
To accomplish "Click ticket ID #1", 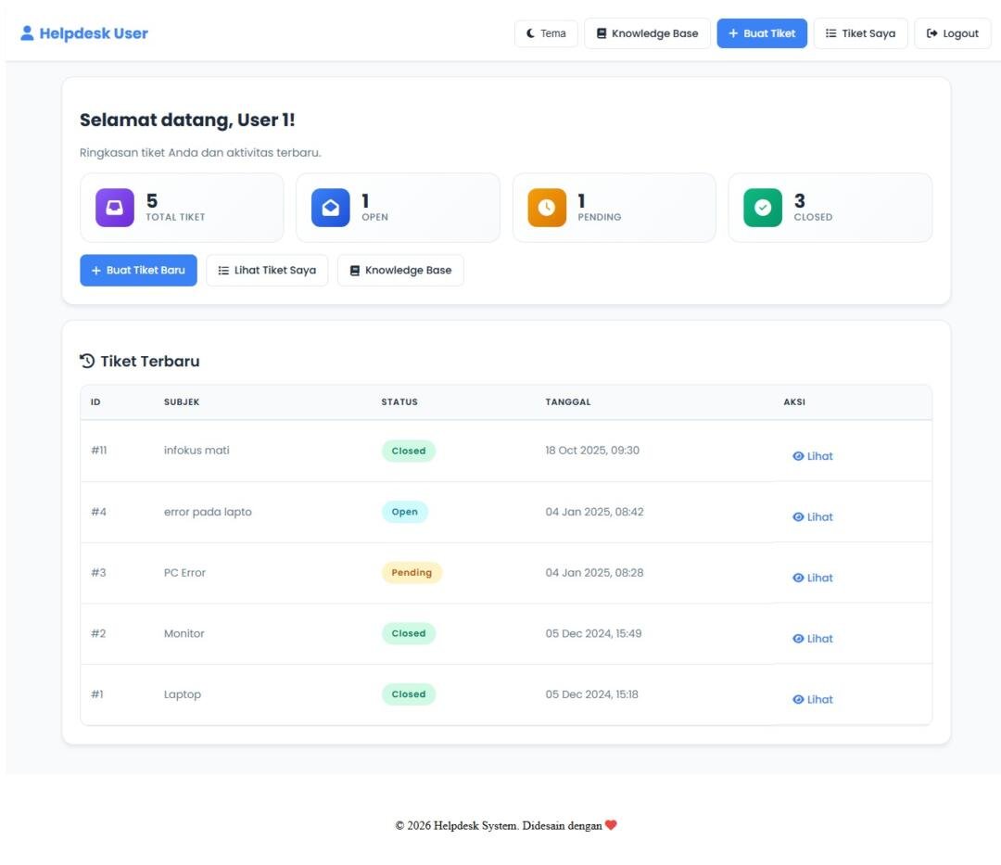I will [x=97, y=693].
